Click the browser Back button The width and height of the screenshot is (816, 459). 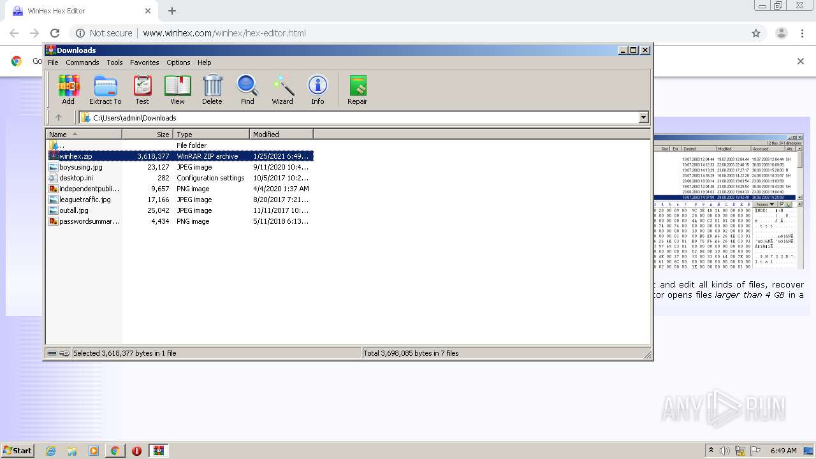(x=14, y=33)
